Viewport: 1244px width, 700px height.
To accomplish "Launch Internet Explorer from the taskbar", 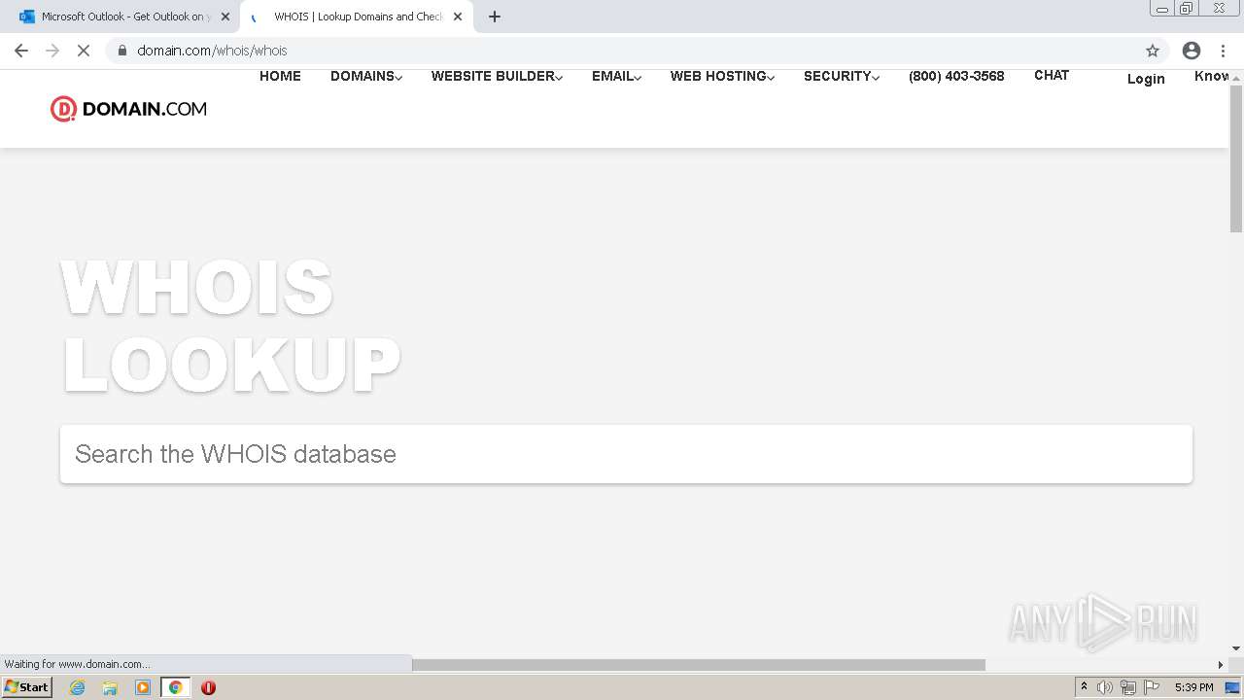I will coord(77,687).
